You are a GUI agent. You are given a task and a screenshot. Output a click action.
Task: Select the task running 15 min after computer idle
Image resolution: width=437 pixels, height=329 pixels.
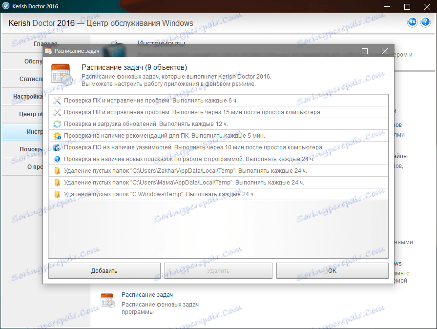[218, 112]
